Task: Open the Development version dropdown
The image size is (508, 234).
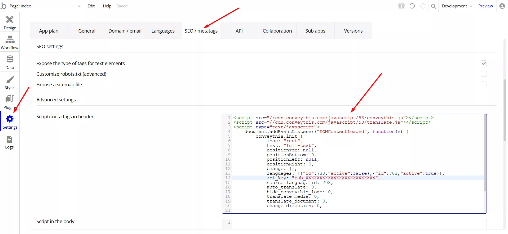Action: coord(457,6)
